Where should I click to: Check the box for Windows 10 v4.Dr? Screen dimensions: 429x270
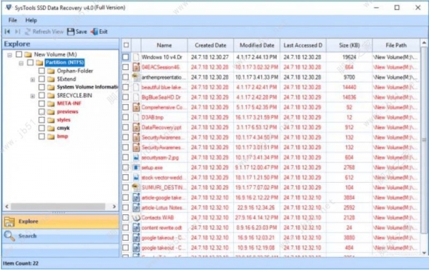[126, 57]
